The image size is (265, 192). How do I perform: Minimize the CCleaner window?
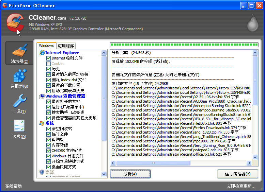coord(243,5)
